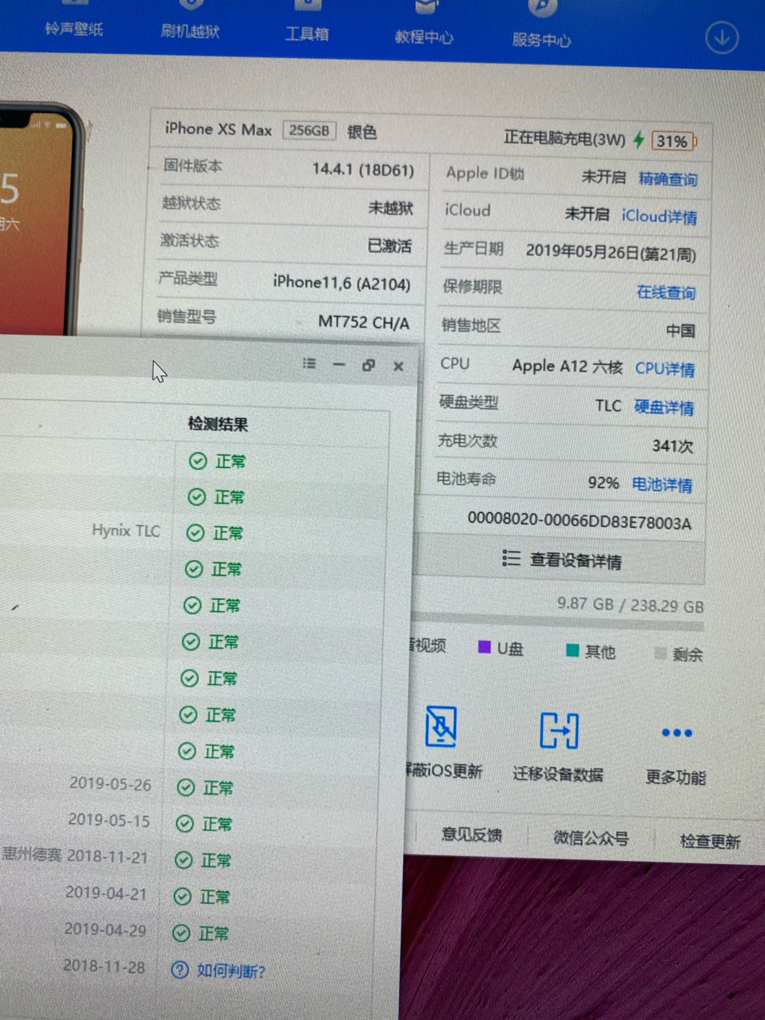Open the 硬盘详情 link

(663, 407)
